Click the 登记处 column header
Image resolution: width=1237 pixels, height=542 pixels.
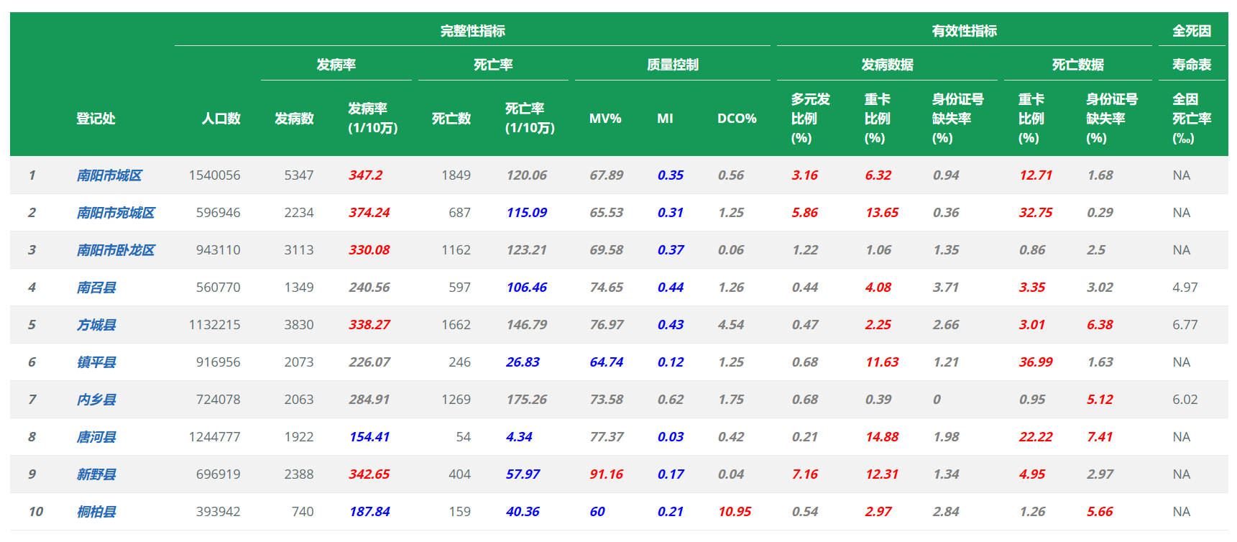click(96, 119)
